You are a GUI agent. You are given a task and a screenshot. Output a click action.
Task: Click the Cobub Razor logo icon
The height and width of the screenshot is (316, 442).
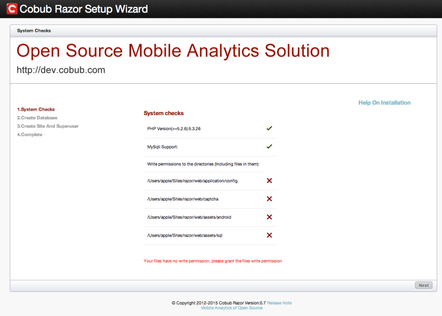(12, 9)
